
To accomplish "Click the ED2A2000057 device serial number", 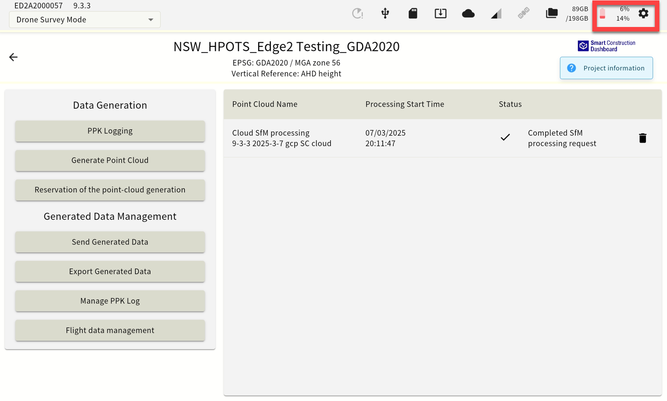I will pyautogui.click(x=39, y=6).
